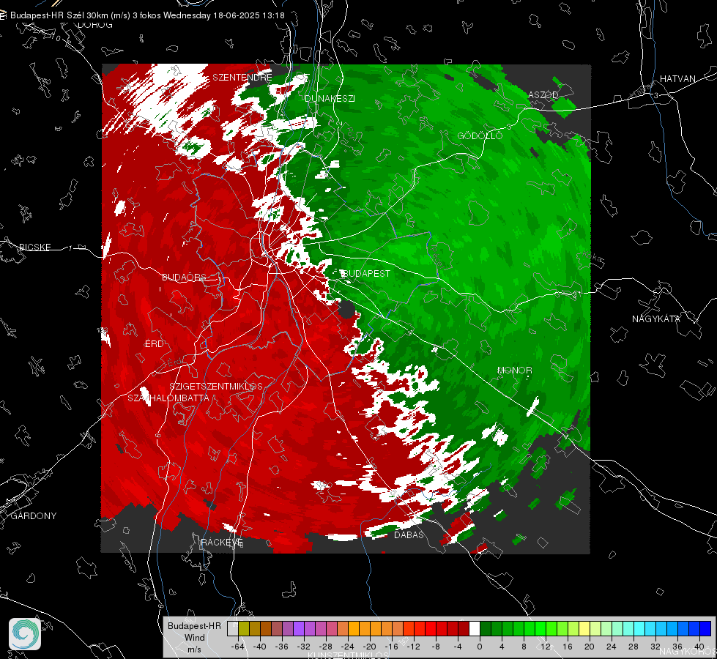717x659 pixels.
Task: Click the DABAS label on the map
Action: click(409, 535)
